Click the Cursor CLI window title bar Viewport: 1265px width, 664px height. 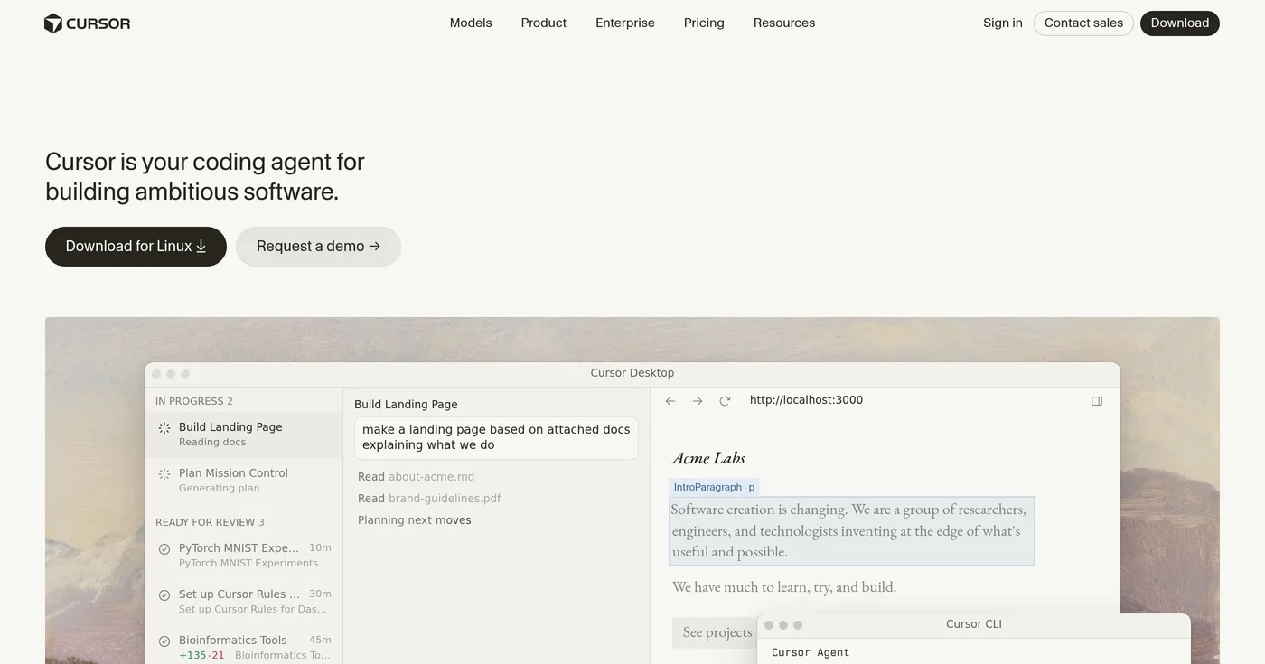coord(973,624)
